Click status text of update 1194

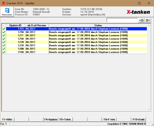[x=88, y=52]
